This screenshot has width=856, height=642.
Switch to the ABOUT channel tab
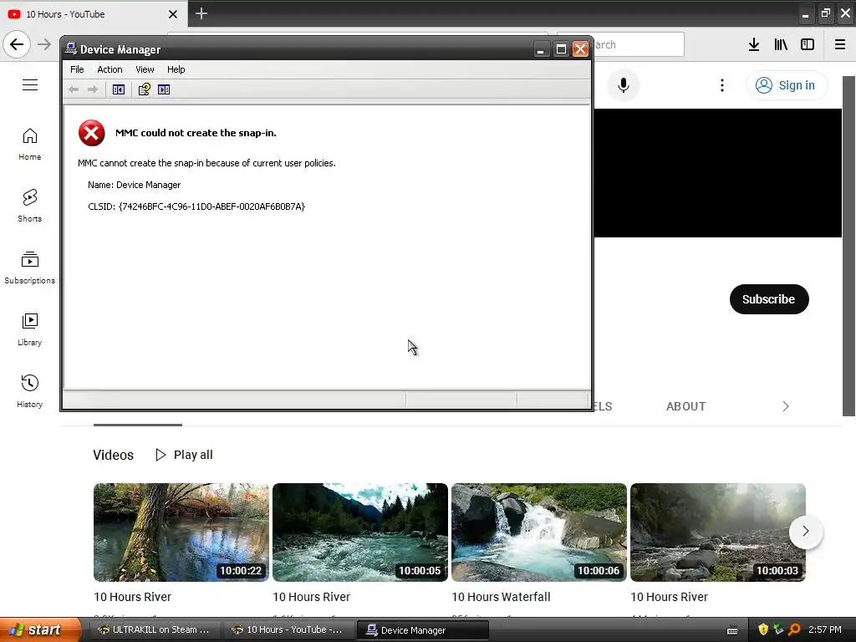tap(685, 406)
